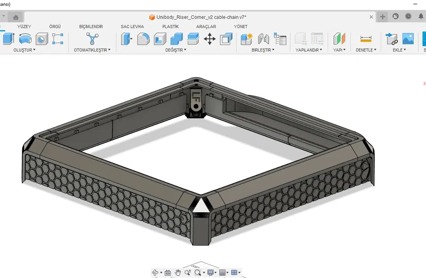This screenshot has width=426, height=278.
Task: Open the Grid and Snaps dropdown arrow
Action: click(227, 273)
